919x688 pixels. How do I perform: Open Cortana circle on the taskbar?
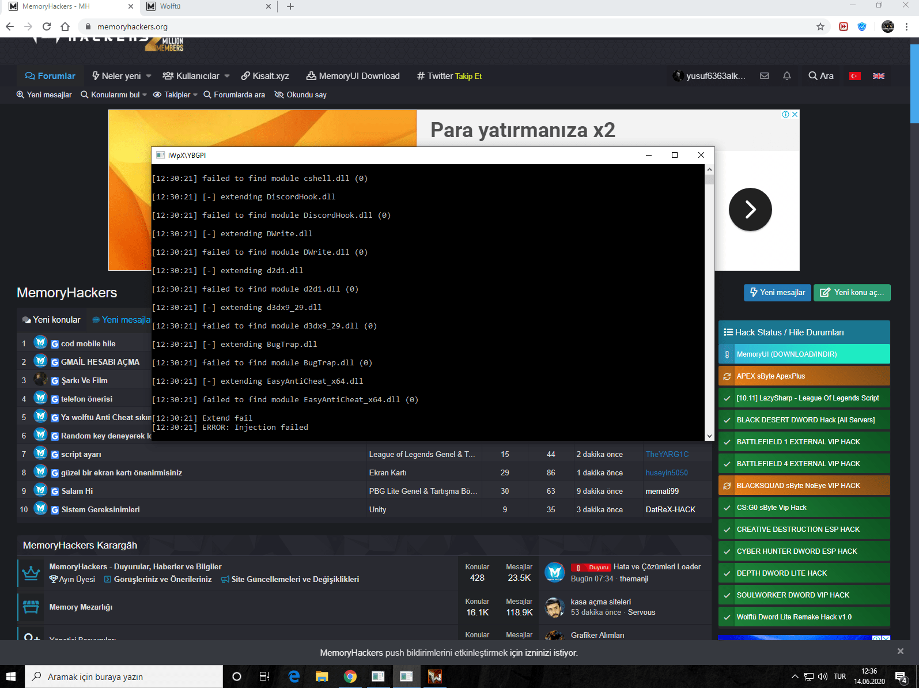click(x=236, y=676)
